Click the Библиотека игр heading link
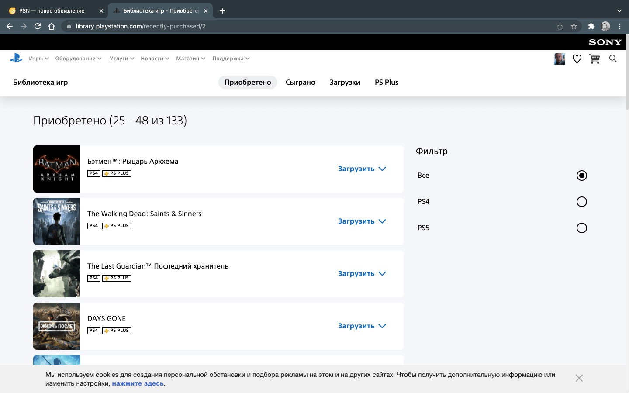This screenshot has height=393, width=629. [x=40, y=82]
